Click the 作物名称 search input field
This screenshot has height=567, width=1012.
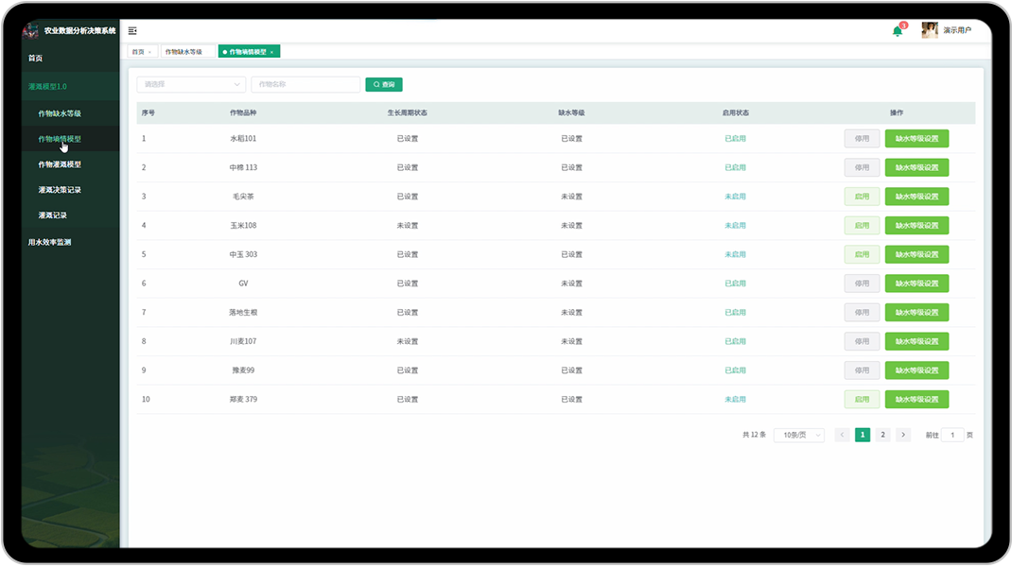tap(305, 84)
